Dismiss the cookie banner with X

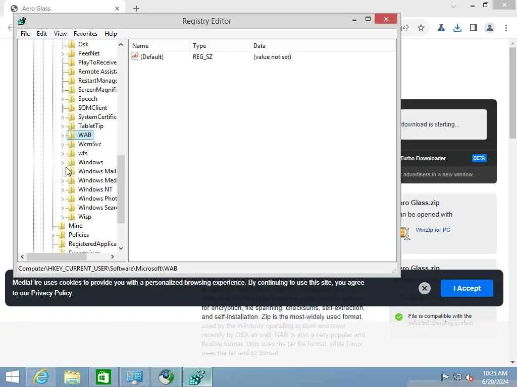[x=424, y=288]
